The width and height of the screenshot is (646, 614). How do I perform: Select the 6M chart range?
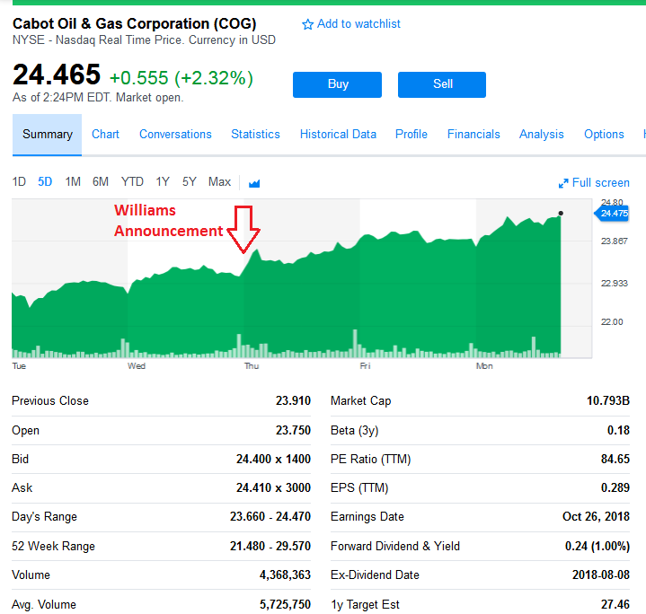coord(100,181)
